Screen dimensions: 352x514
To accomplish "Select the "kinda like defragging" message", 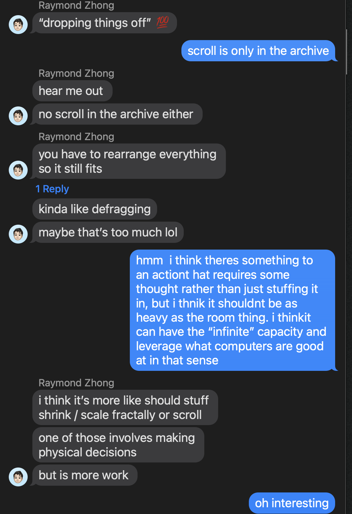I will click(x=94, y=209).
